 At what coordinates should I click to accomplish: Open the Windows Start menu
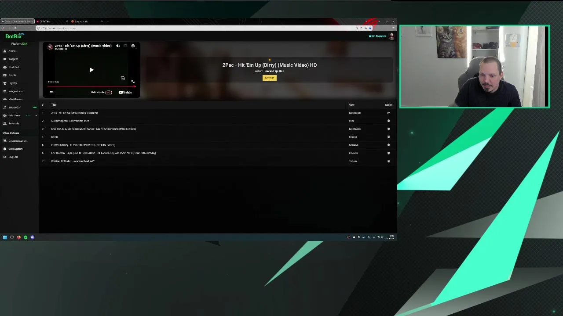[5, 237]
